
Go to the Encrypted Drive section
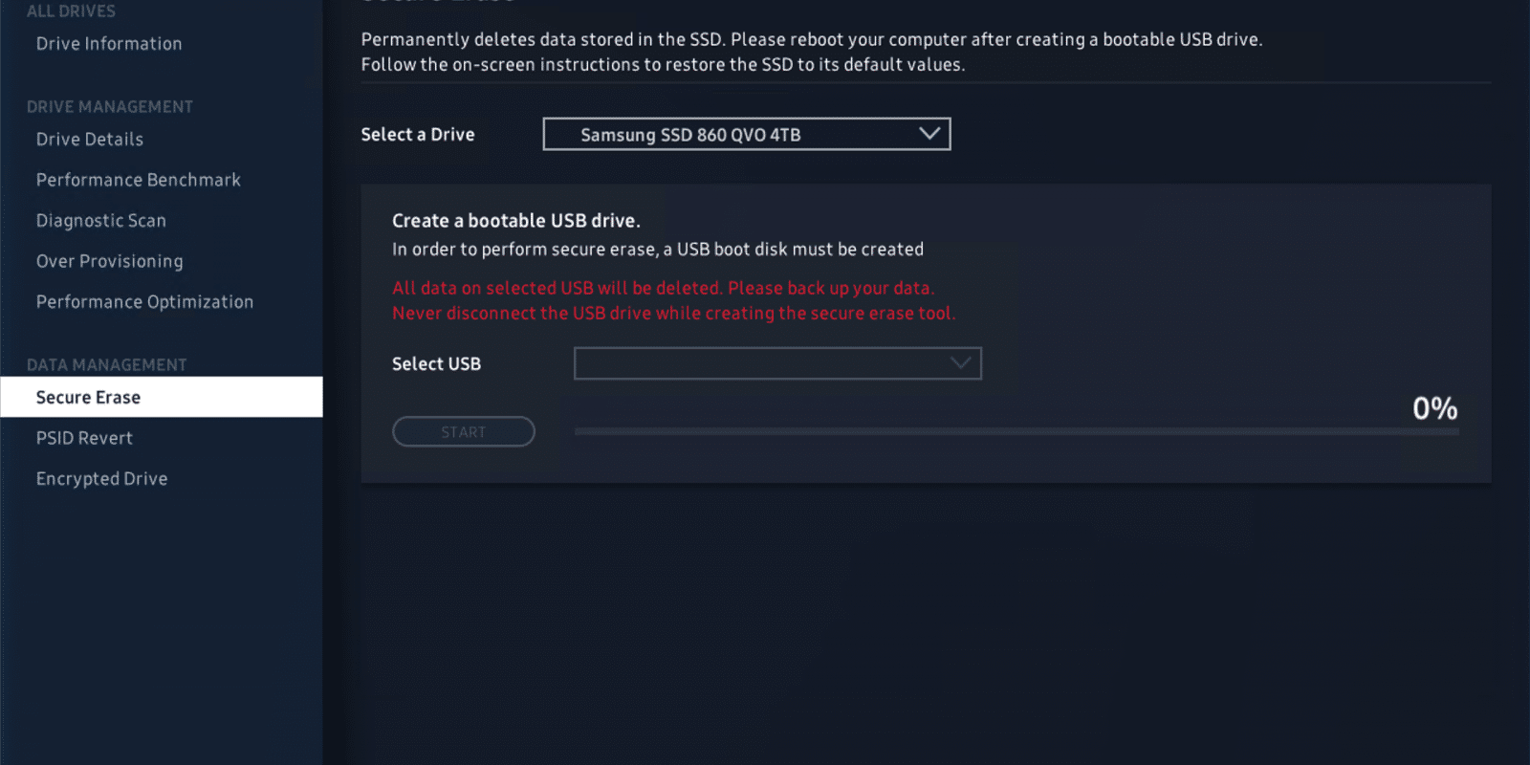(x=101, y=479)
